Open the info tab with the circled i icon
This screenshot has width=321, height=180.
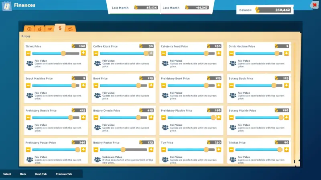point(29,29)
